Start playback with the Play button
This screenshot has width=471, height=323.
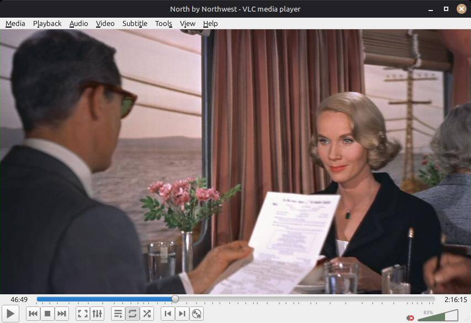point(10,314)
